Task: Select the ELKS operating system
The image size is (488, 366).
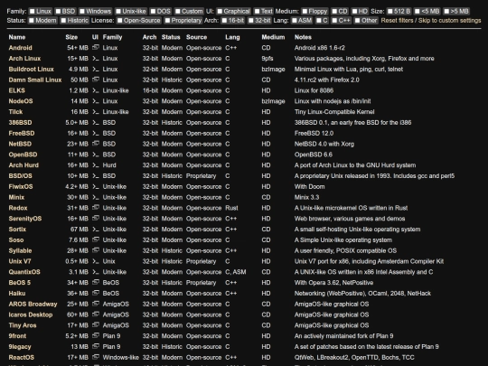Action: 17,90
